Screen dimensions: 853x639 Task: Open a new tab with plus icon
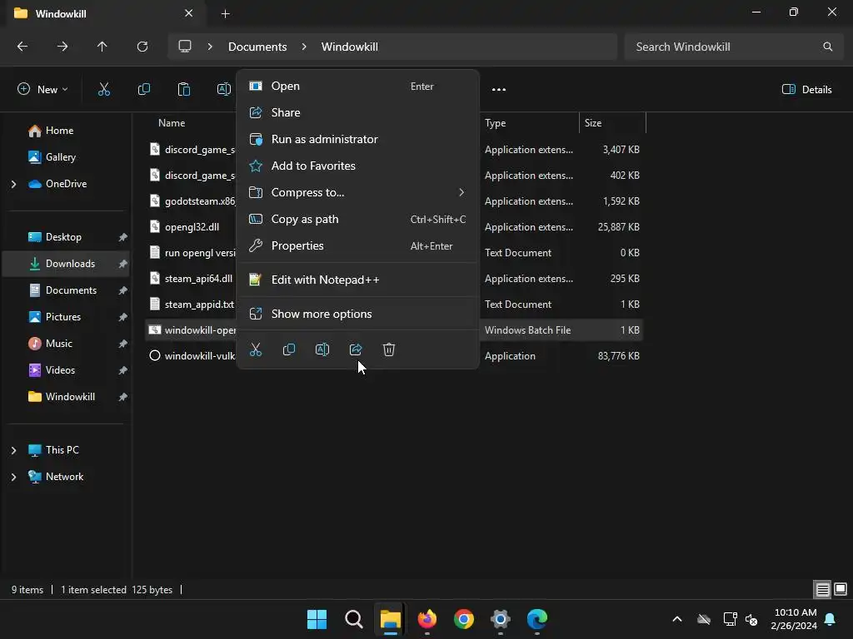click(x=225, y=13)
